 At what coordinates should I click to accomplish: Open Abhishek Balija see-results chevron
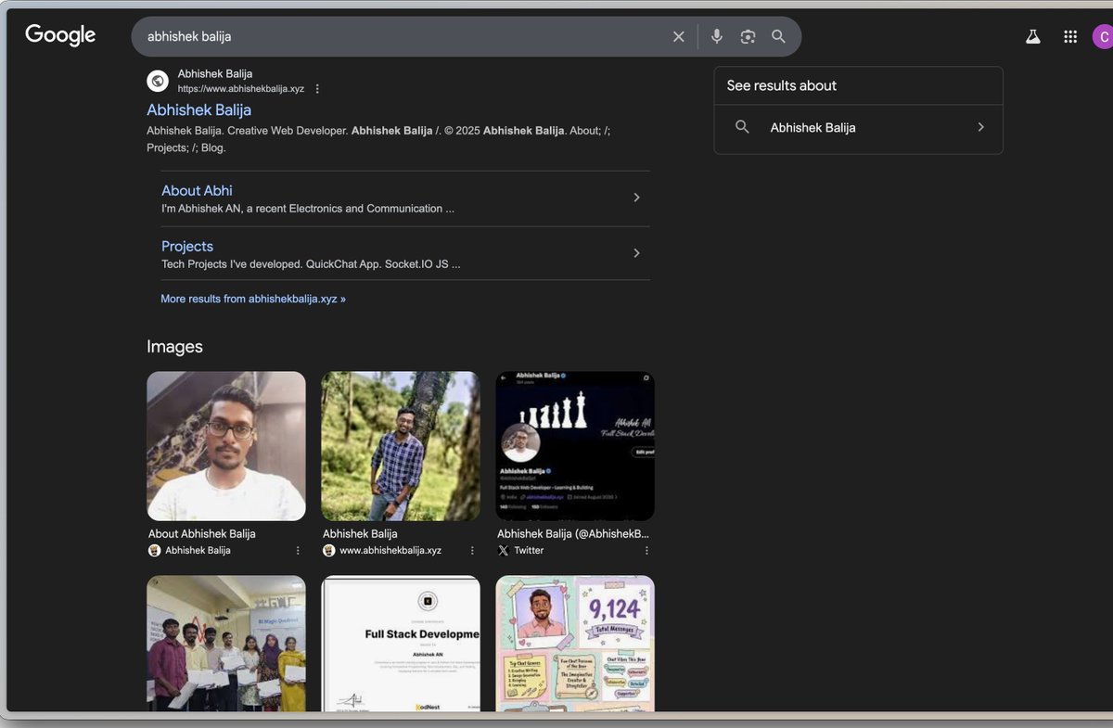[980, 127]
